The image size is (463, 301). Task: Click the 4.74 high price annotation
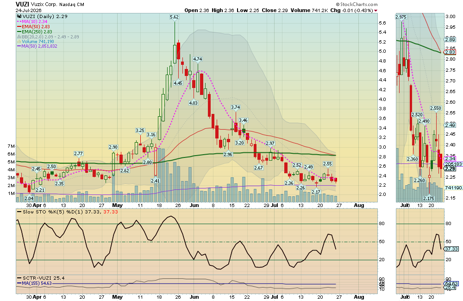click(x=198, y=59)
